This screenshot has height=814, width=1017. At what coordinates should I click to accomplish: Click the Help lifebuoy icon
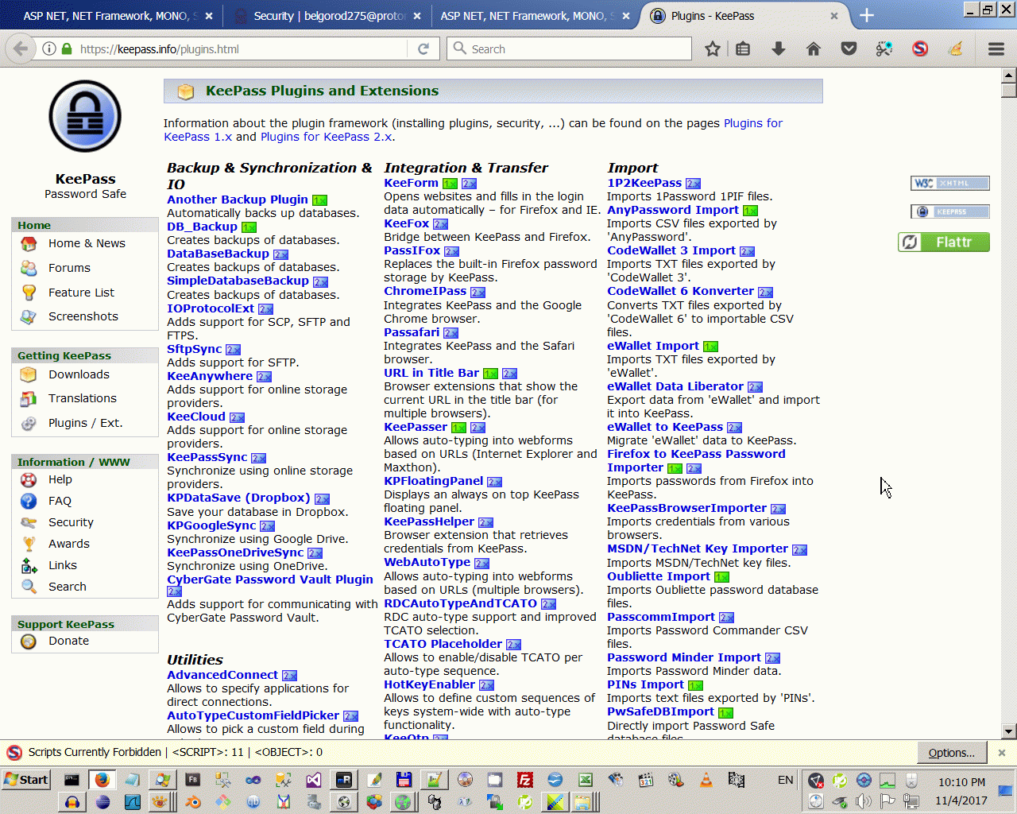click(29, 479)
